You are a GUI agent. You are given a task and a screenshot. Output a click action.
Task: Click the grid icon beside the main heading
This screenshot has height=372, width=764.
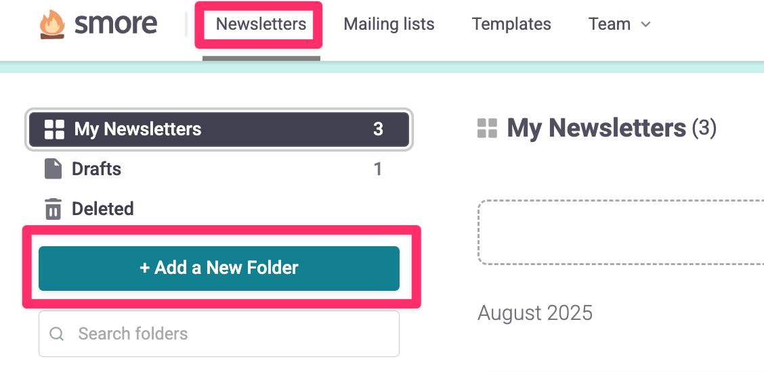487,128
